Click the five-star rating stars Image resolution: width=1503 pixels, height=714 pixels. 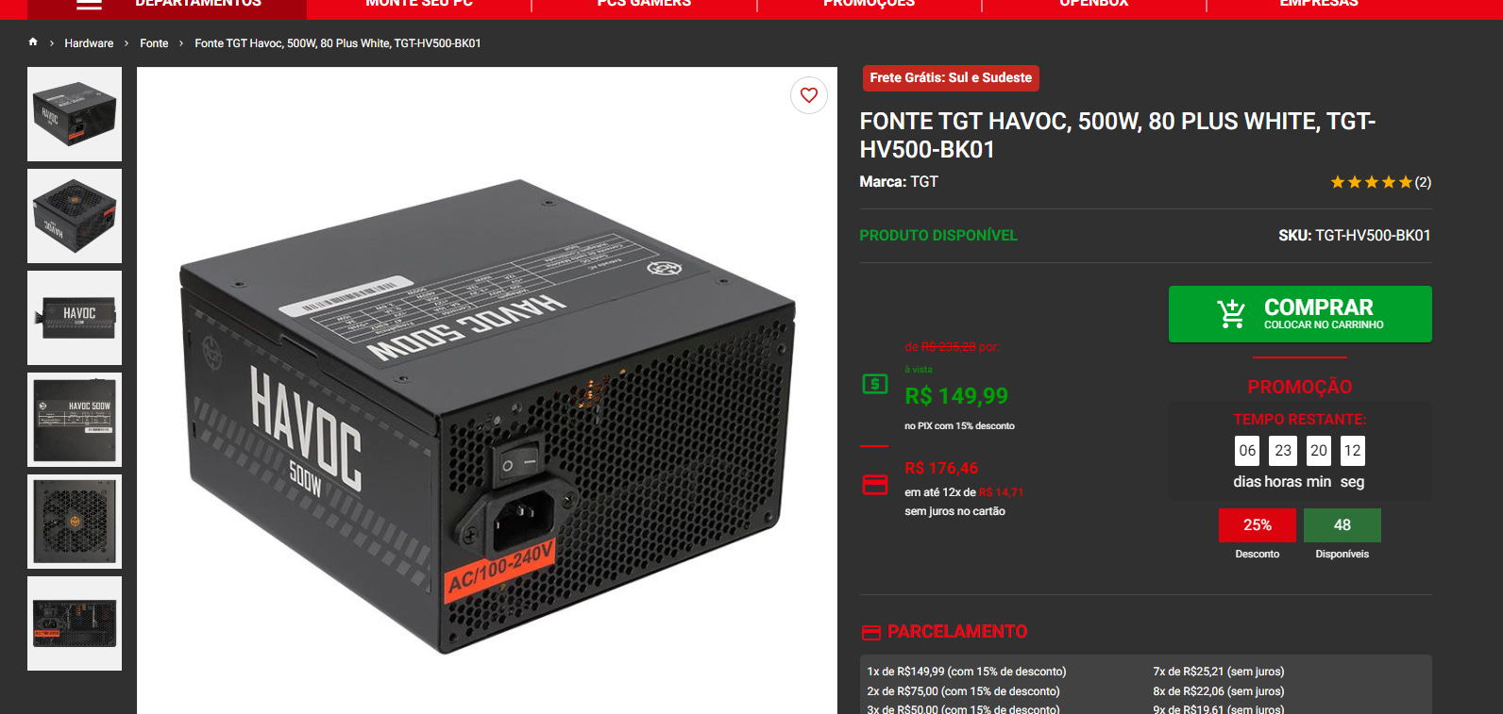click(1371, 182)
